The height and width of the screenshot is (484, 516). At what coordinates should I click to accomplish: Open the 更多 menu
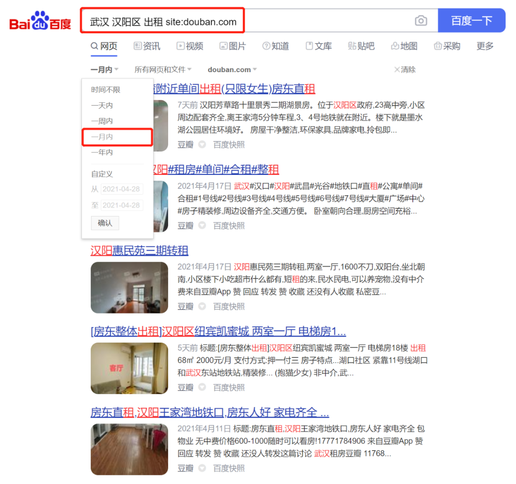(x=484, y=46)
